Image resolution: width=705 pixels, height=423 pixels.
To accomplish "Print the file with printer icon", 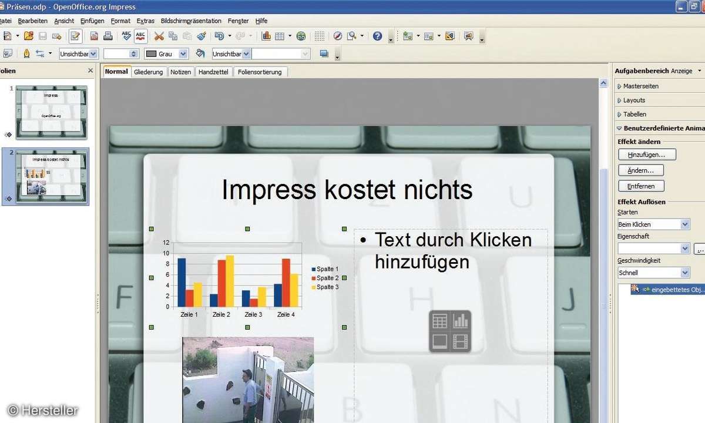I will [108, 36].
